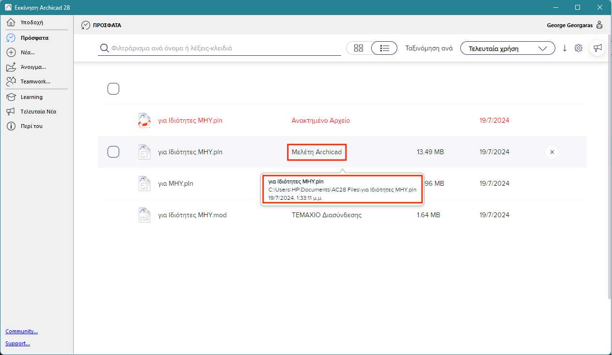
Task: Open the Community... link
Action: 21,331
